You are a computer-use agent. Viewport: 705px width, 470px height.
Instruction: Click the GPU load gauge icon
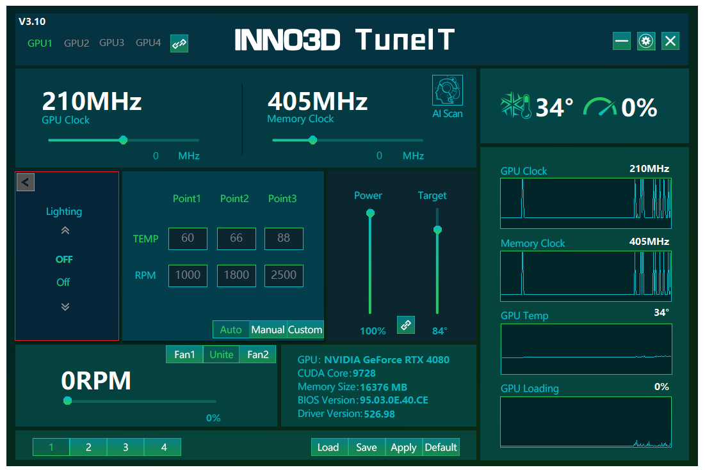tap(600, 107)
